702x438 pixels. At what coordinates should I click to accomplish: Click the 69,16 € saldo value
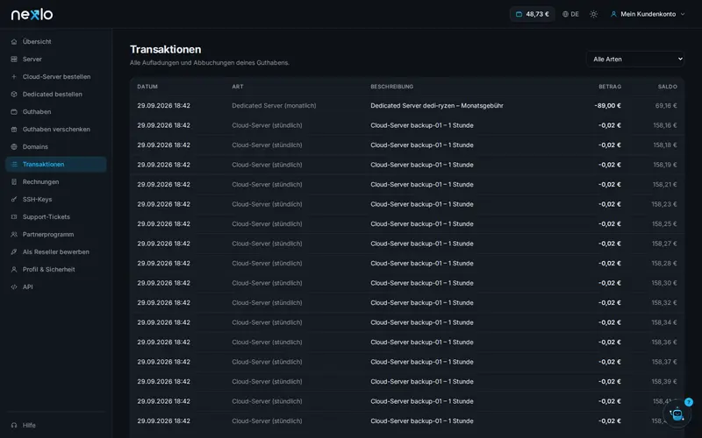666,106
